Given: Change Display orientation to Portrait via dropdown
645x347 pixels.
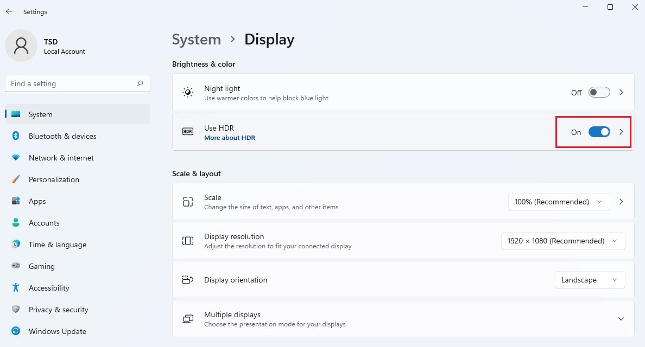Looking at the screenshot, I should click(x=590, y=280).
